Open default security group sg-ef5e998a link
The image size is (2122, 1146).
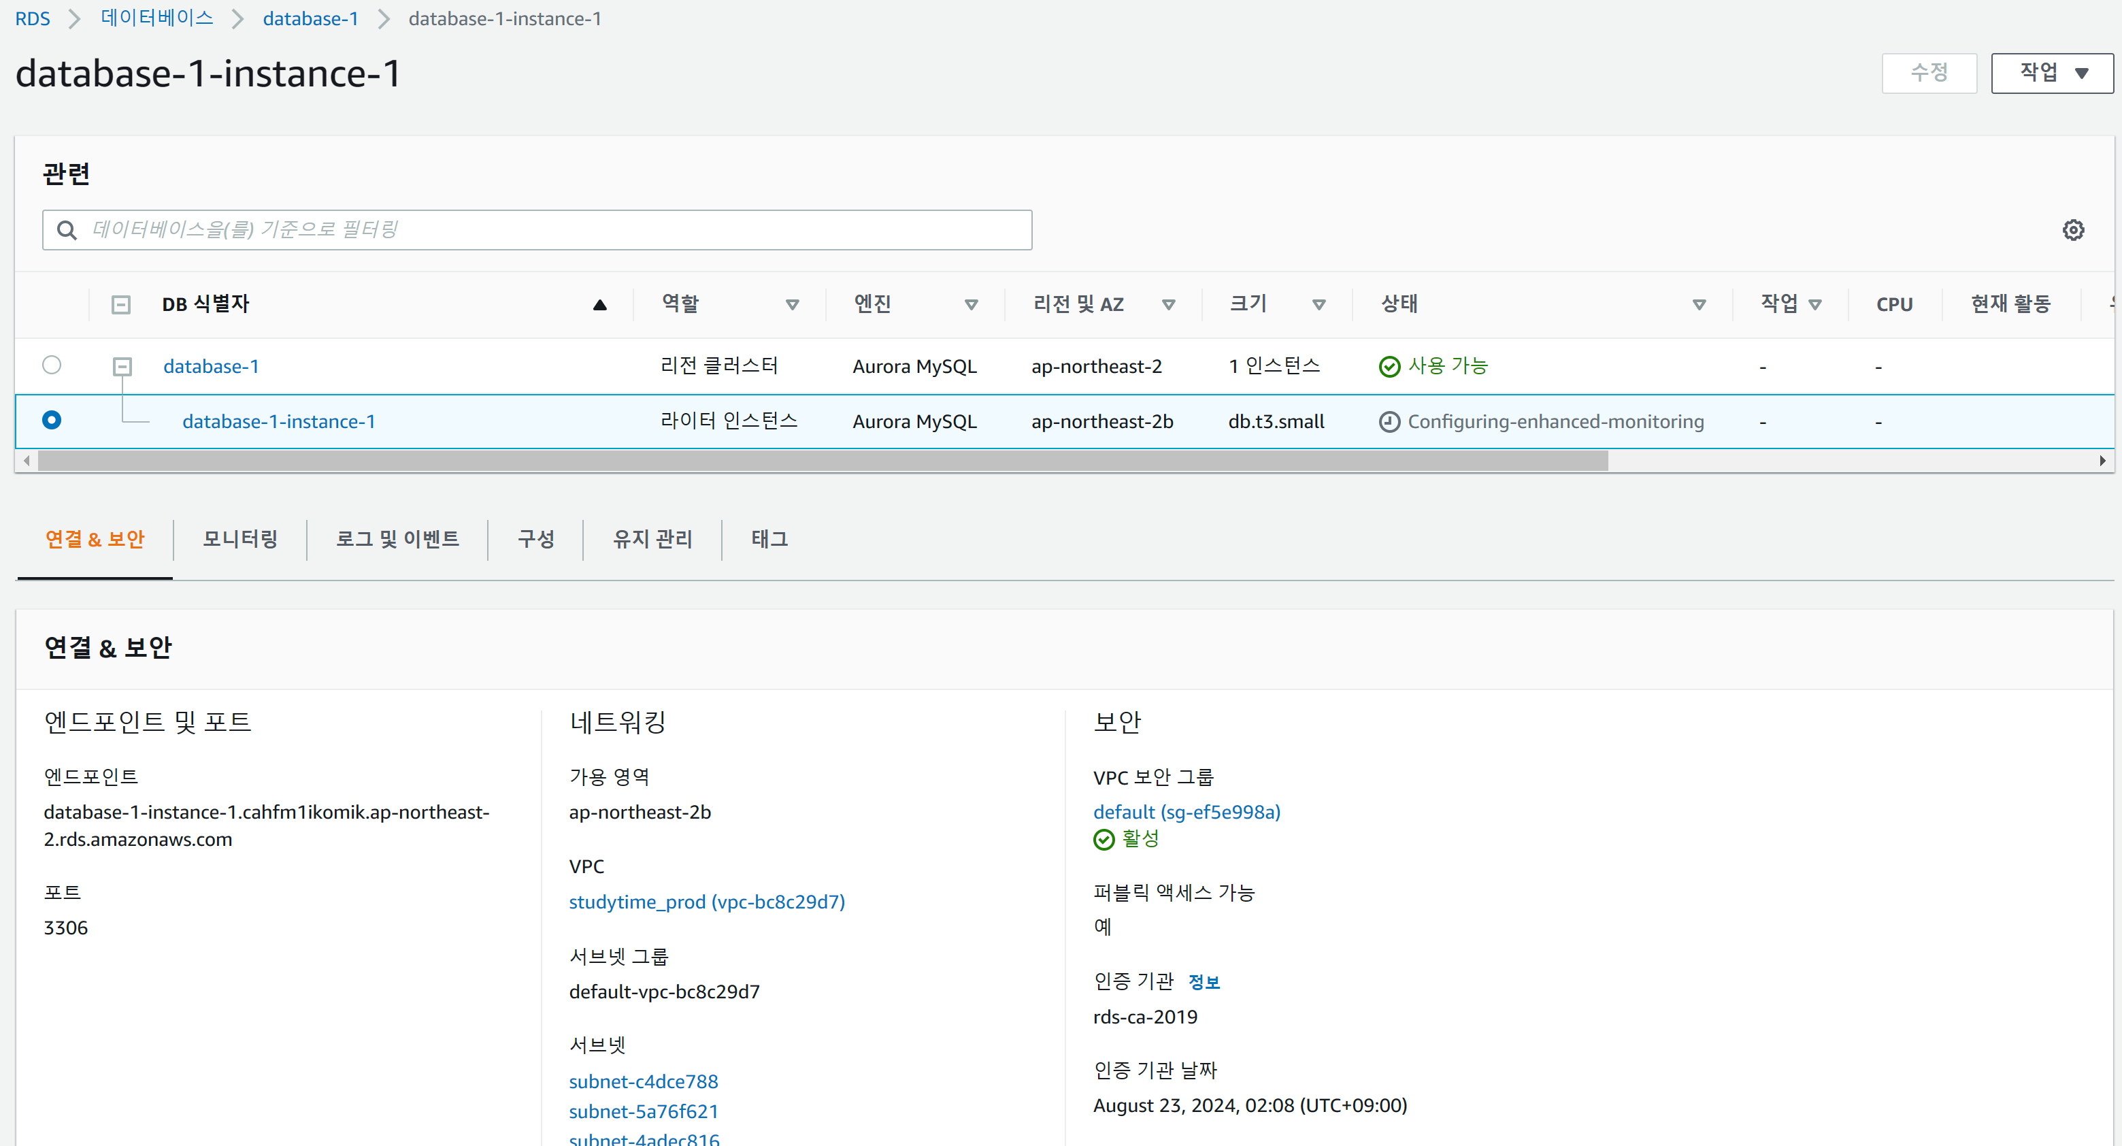(x=1185, y=811)
